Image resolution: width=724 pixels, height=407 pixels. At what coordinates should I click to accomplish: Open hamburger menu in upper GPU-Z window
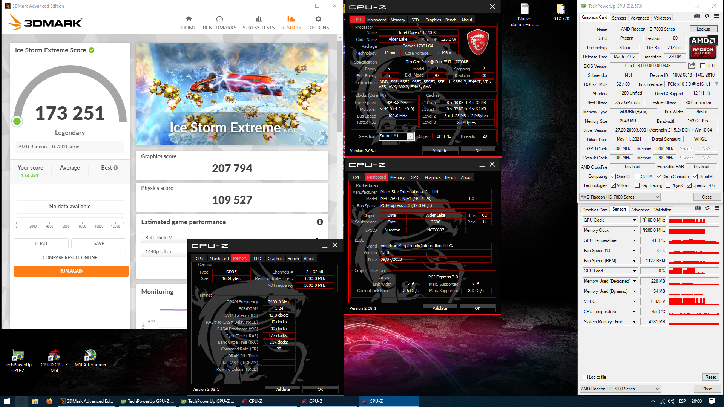(x=716, y=16)
